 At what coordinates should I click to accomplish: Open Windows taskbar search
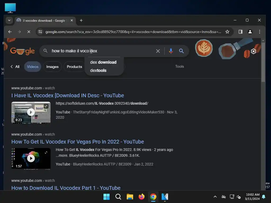click(x=118, y=197)
